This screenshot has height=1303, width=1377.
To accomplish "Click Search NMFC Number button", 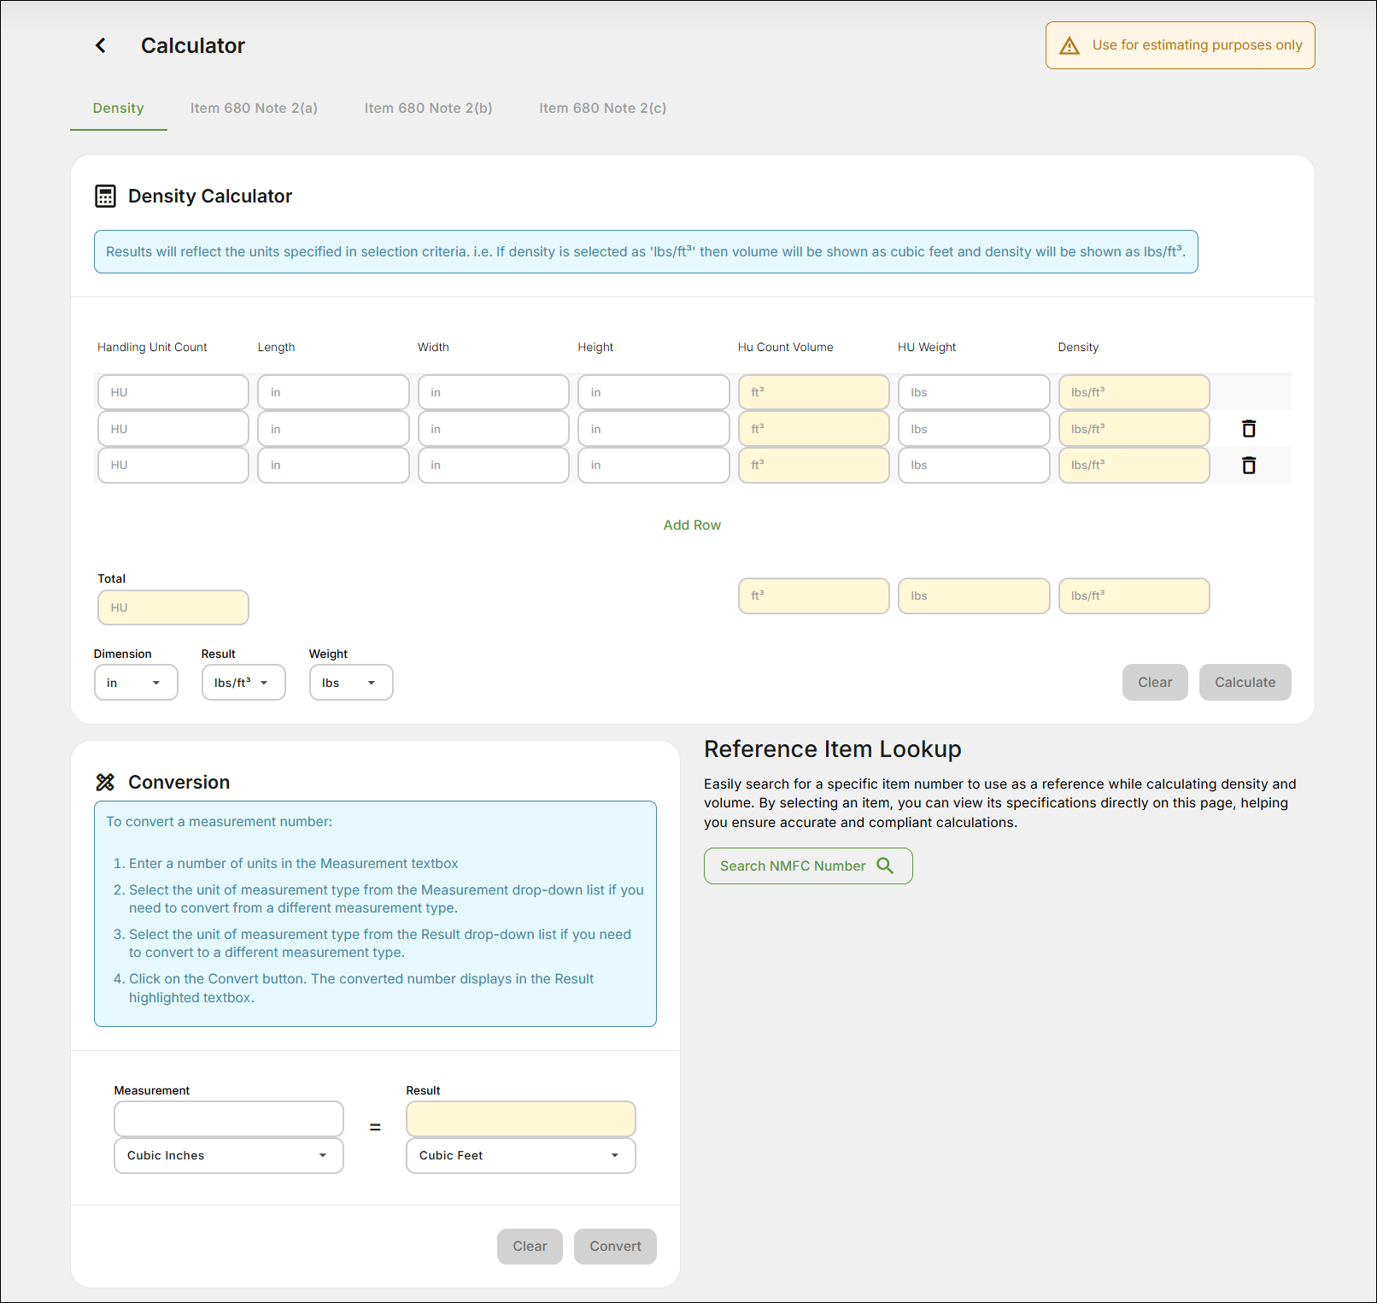I will coord(808,866).
